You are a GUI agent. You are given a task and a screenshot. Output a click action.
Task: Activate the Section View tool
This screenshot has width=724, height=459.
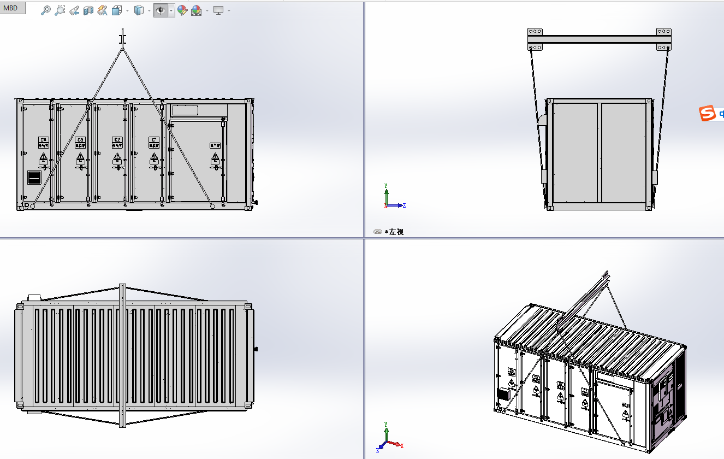click(x=88, y=10)
